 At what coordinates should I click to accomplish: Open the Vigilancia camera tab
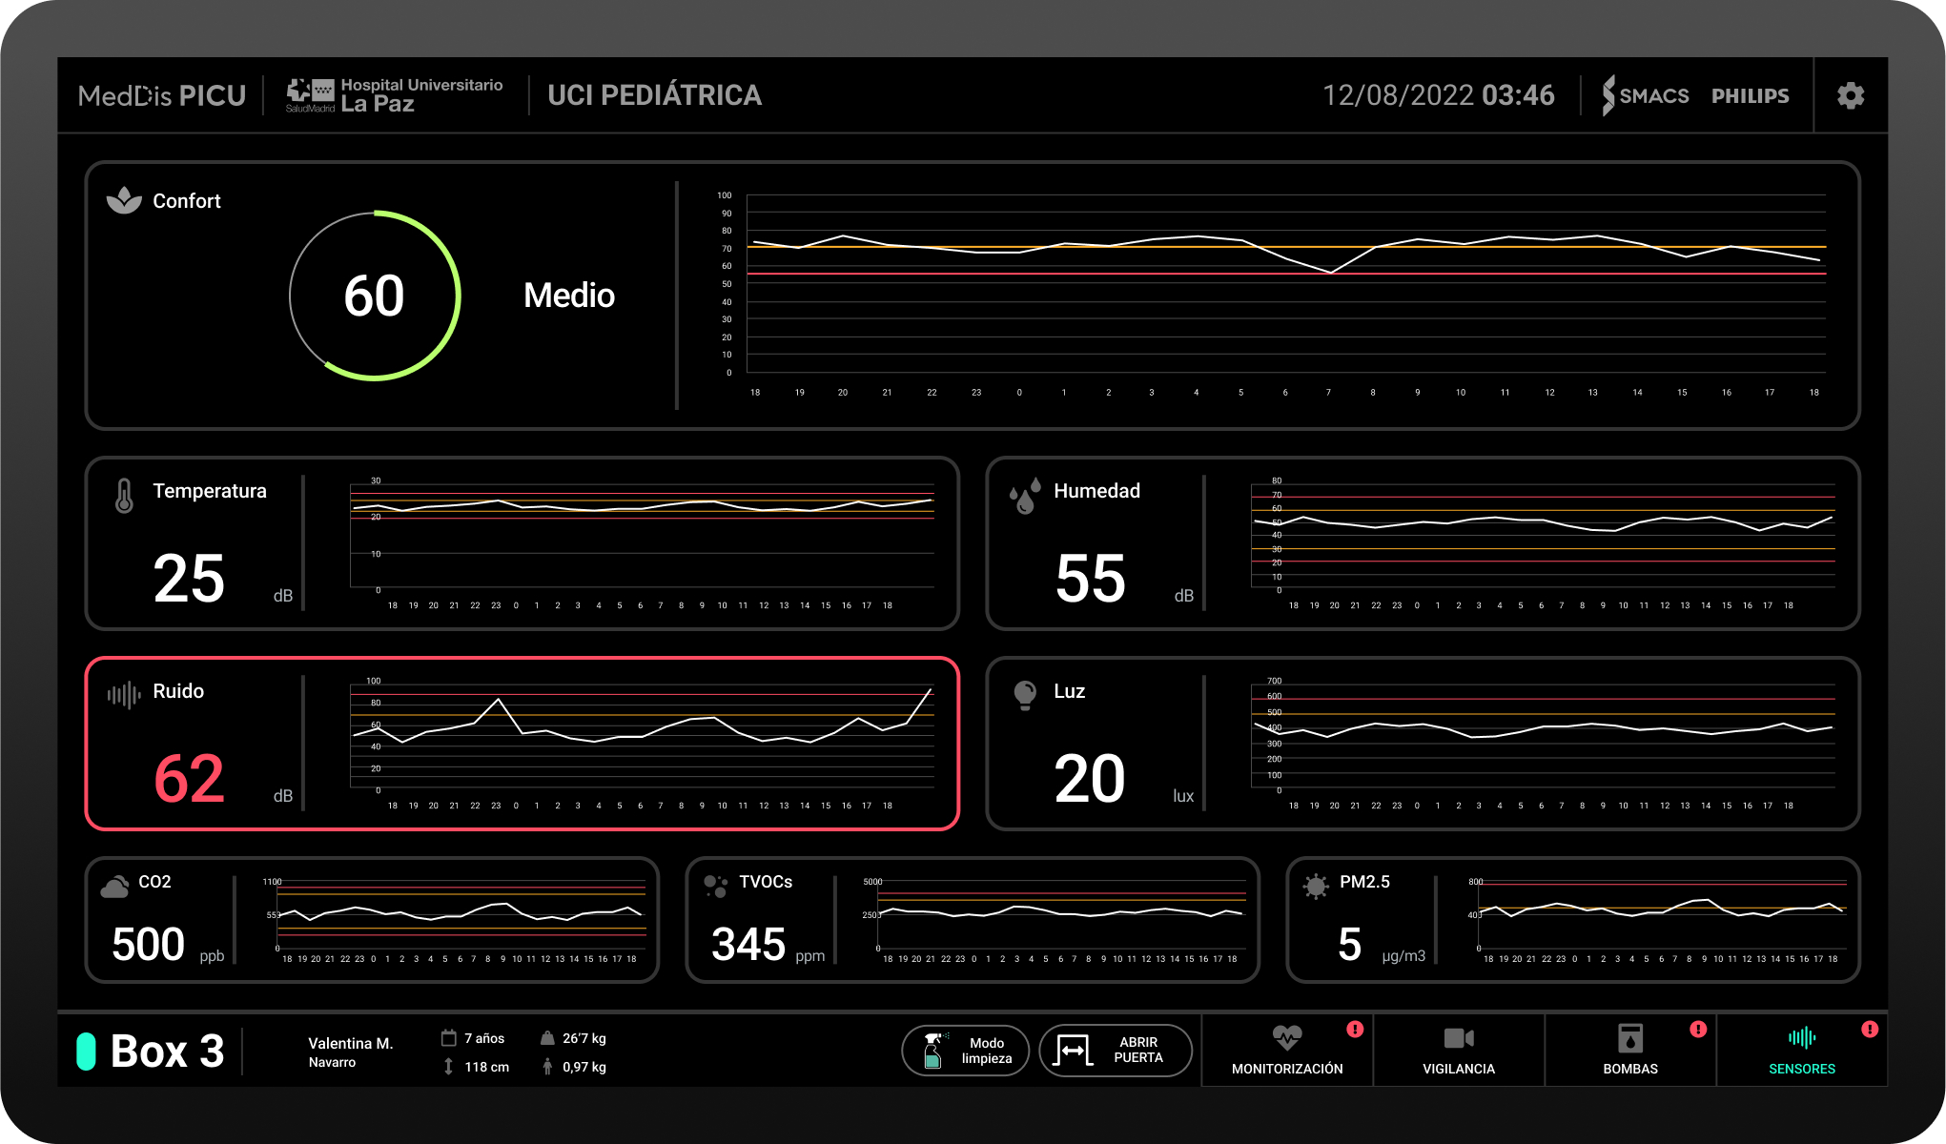click(1459, 1050)
